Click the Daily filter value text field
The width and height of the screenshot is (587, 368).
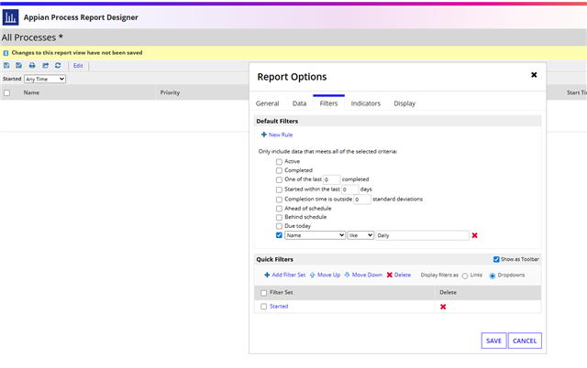tap(422, 235)
